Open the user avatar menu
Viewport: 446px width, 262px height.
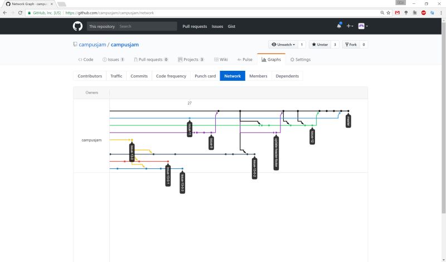pyautogui.click(x=363, y=26)
